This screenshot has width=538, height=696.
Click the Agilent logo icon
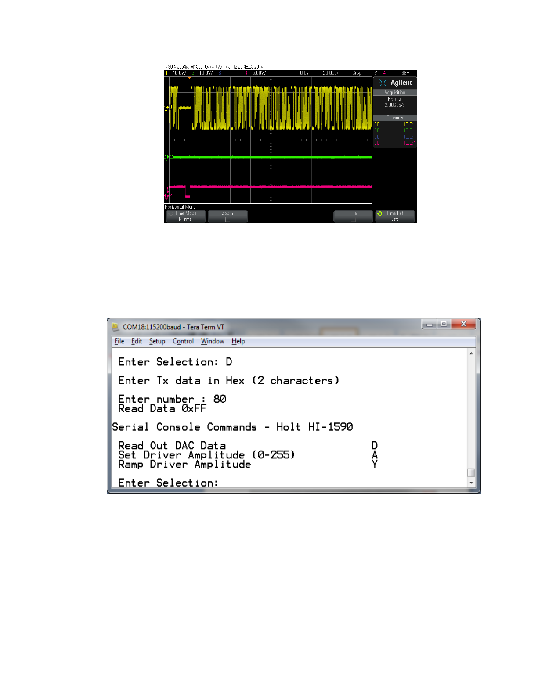(383, 83)
